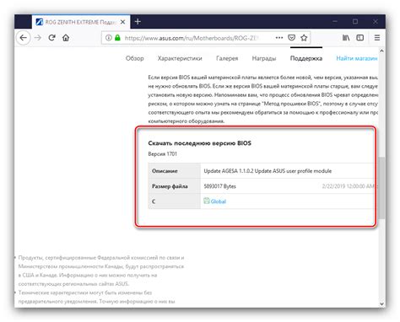Viewport: 400px width, 322px height.
Task: Click the text Версия 1701
Action: (163, 154)
